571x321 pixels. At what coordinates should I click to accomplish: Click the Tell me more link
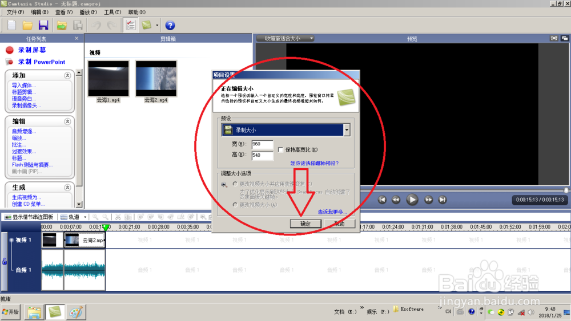coord(332,212)
